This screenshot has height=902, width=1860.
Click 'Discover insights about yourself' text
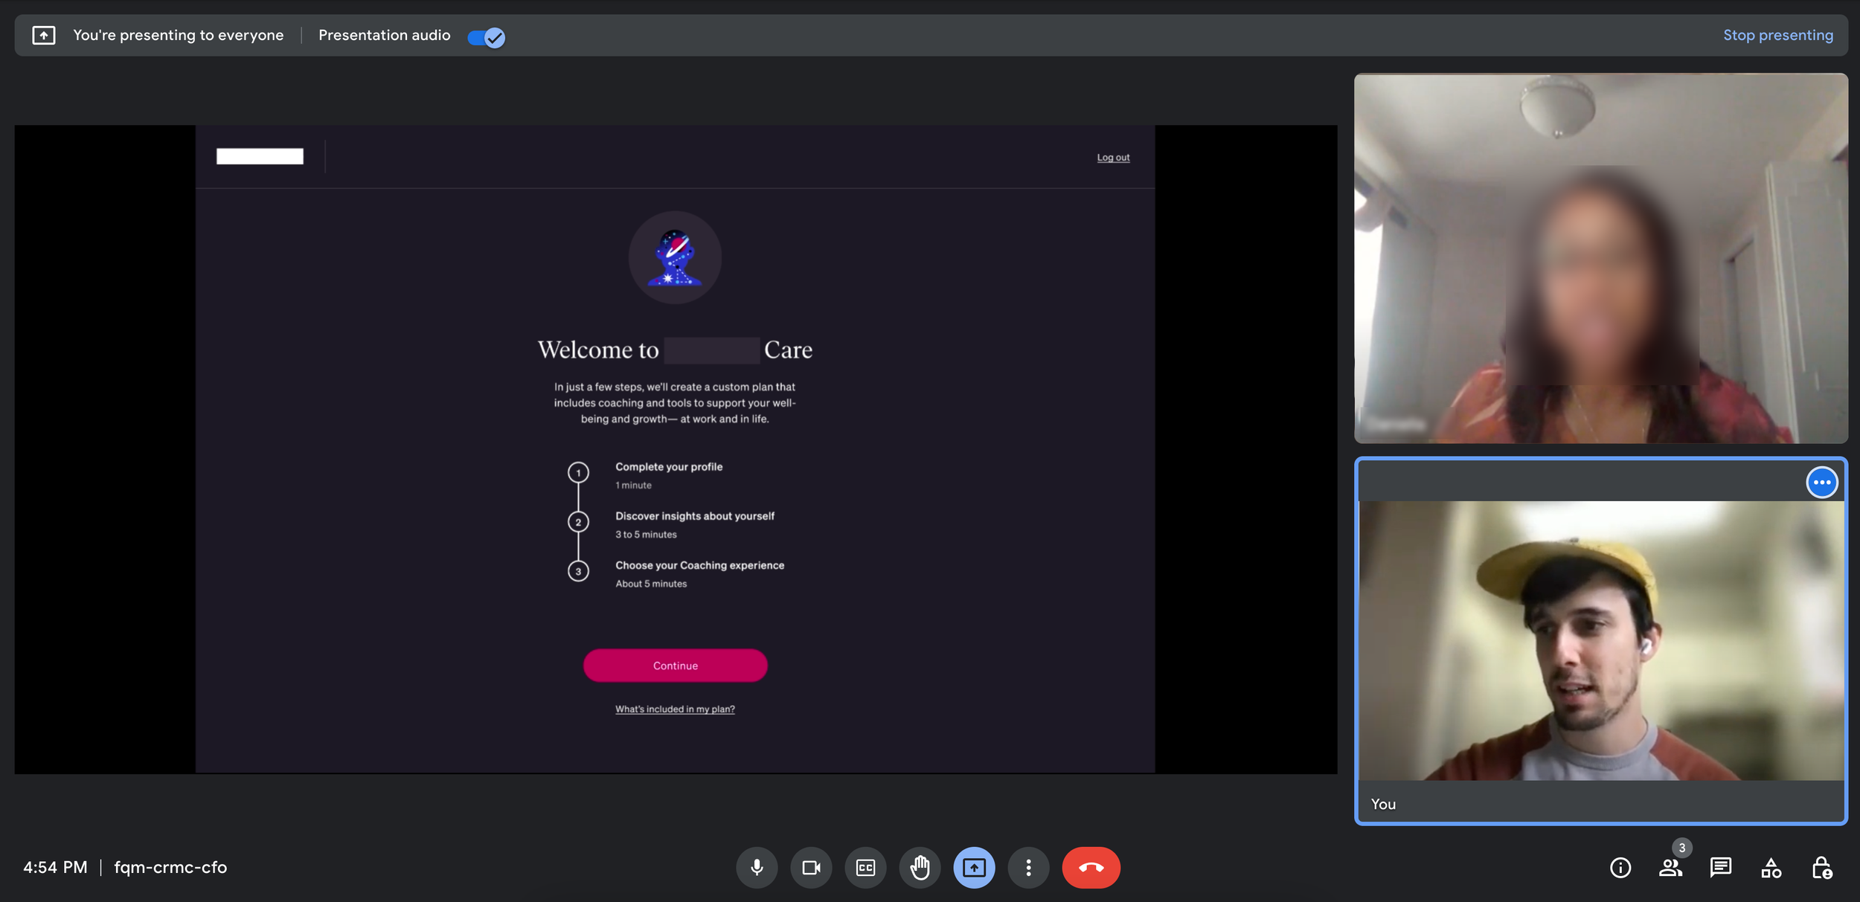click(x=695, y=516)
